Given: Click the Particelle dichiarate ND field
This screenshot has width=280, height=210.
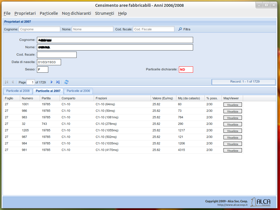Looking at the screenshot, I should 186,70.
